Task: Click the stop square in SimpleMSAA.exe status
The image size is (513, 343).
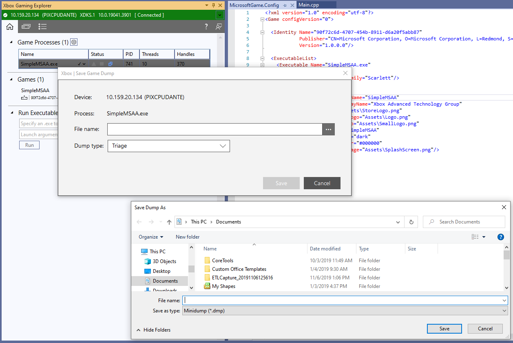Action: click(102, 64)
